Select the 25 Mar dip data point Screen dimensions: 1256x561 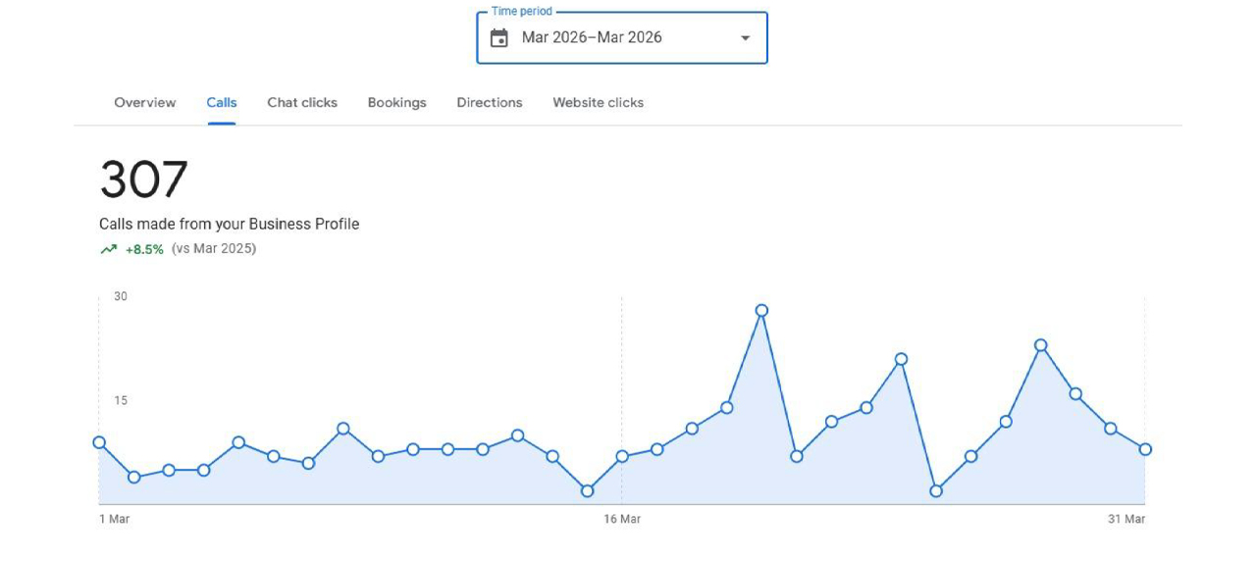tap(936, 491)
